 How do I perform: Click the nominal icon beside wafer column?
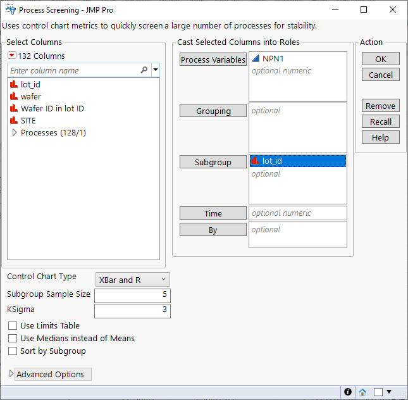[13, 96]
